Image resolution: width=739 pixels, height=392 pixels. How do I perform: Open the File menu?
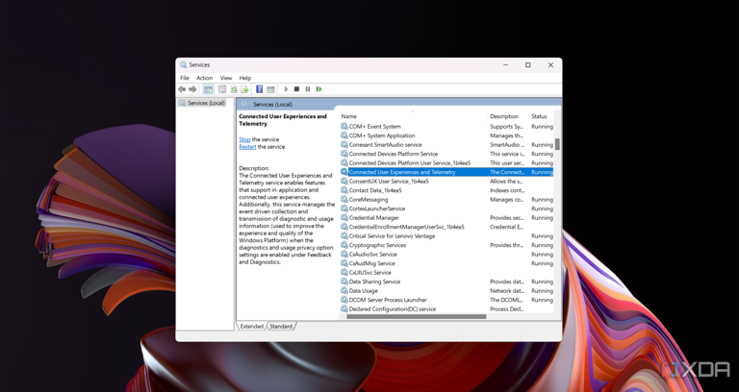click(x=185, y=78)
